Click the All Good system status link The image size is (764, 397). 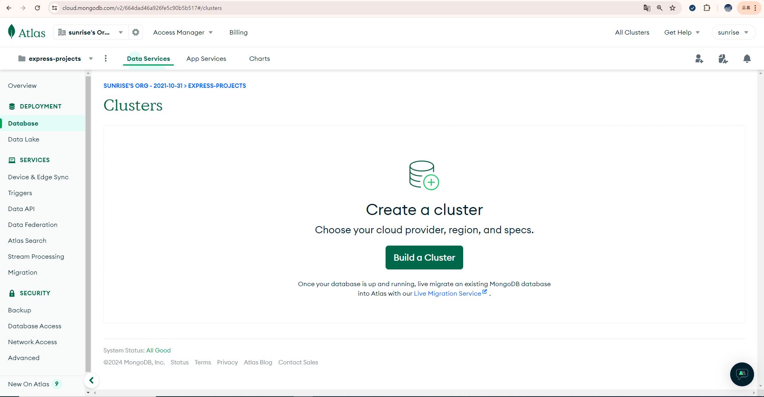coord(158,350)
